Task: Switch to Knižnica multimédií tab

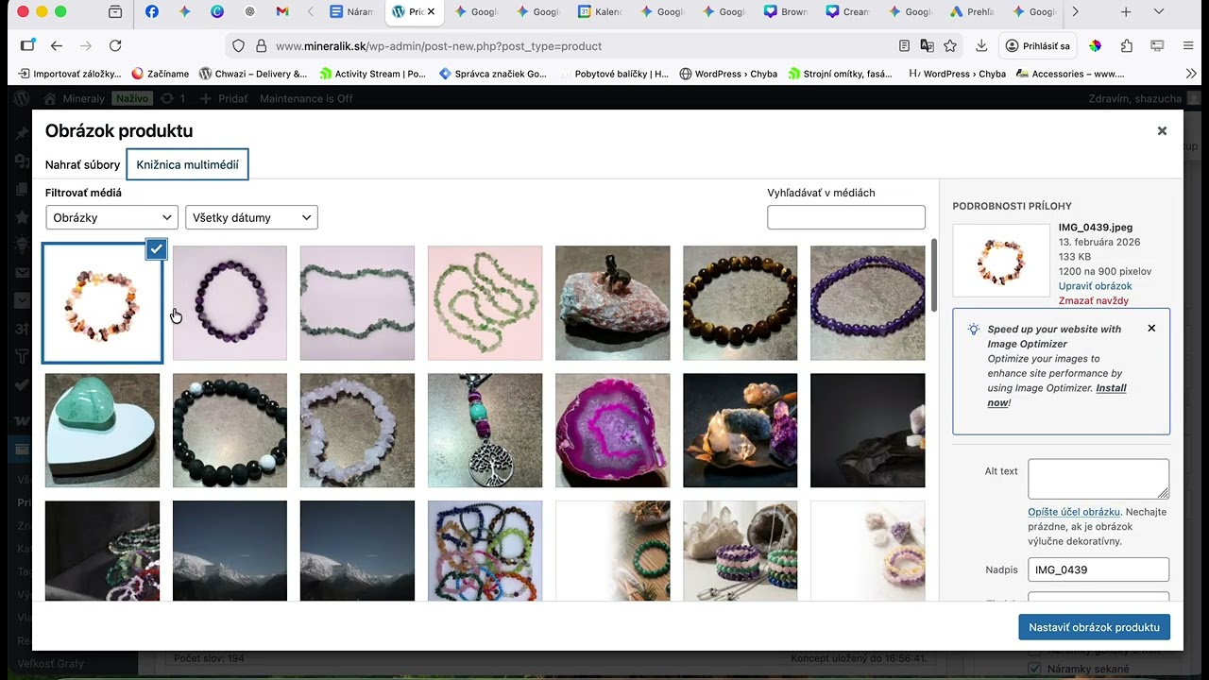Action: 187,164
